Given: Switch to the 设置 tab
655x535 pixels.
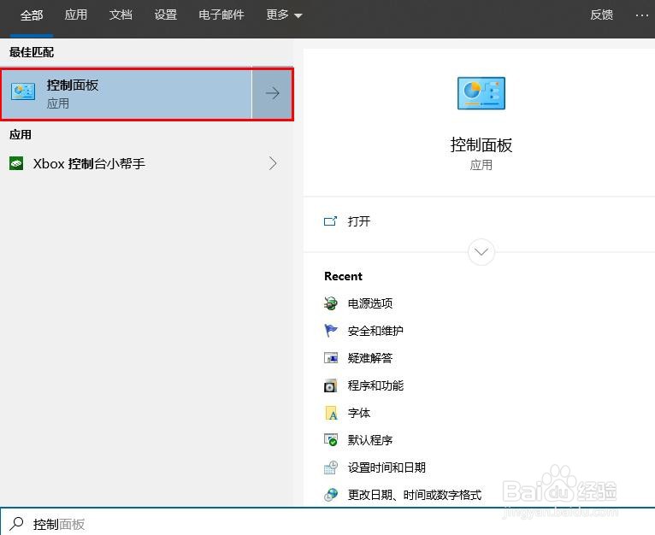Looking at the screenshot, I should click(x=165, y=15).
